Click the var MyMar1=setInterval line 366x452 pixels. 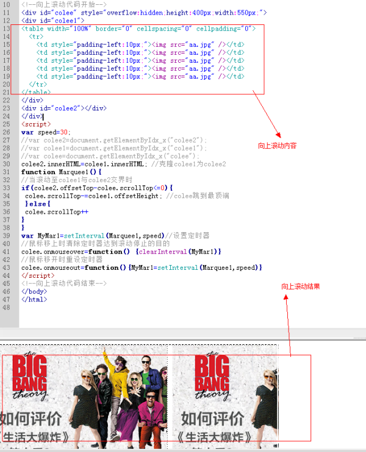tap(115, 236)
